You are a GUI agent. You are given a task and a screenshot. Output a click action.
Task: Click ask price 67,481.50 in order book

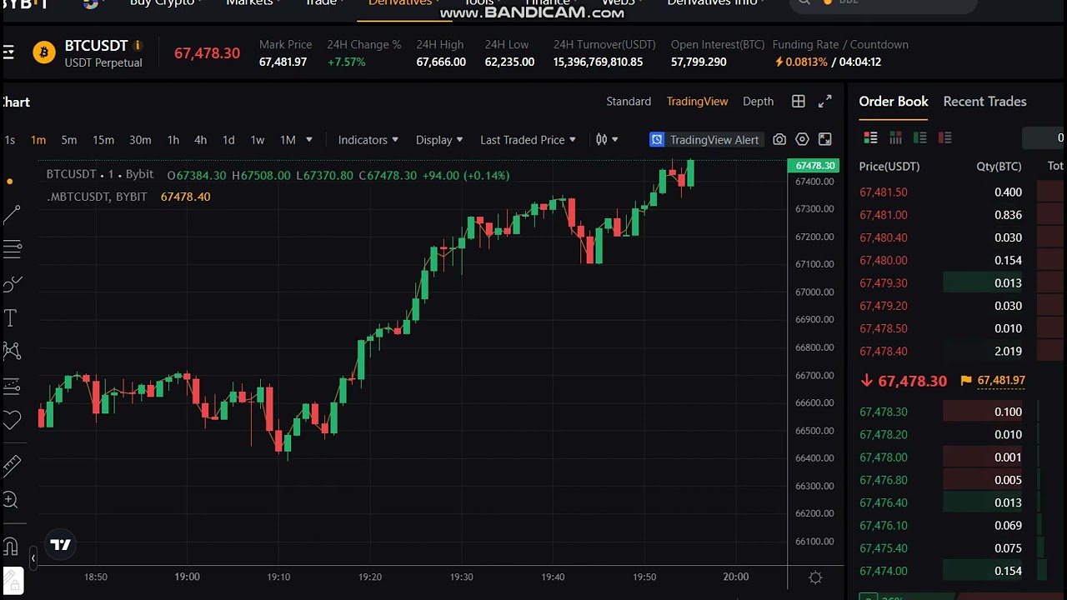[x=883, y=192]
